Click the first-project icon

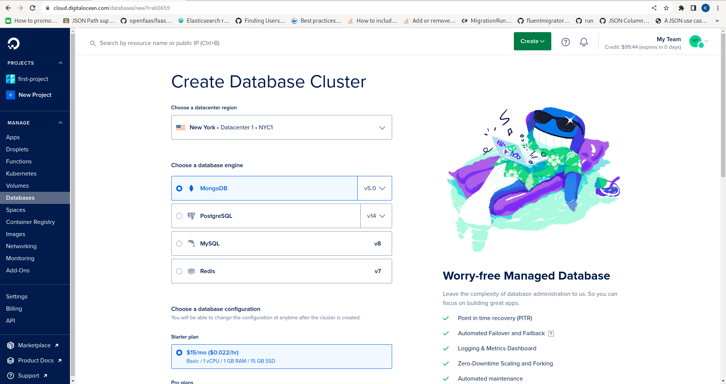click(11, 79)
